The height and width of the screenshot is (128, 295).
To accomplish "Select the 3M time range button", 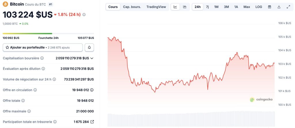I will tap(226, 7).
